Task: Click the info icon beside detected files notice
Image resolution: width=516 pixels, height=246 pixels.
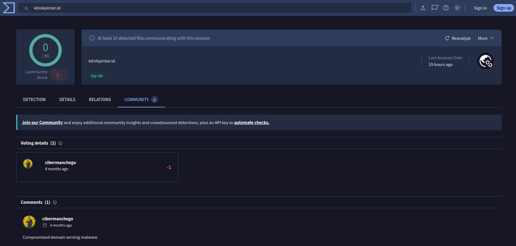Action: pyautogui.click(x=92, y=38)
